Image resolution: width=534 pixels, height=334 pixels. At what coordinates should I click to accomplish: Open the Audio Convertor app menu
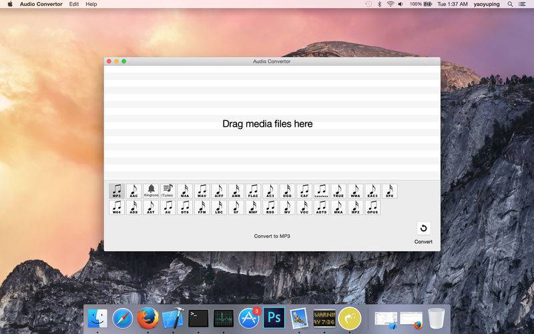tap(41, 4)
